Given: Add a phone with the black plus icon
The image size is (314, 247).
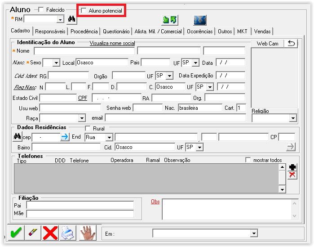Looking at the screenshot, I should pyautogui.click(x=292, y=167).
